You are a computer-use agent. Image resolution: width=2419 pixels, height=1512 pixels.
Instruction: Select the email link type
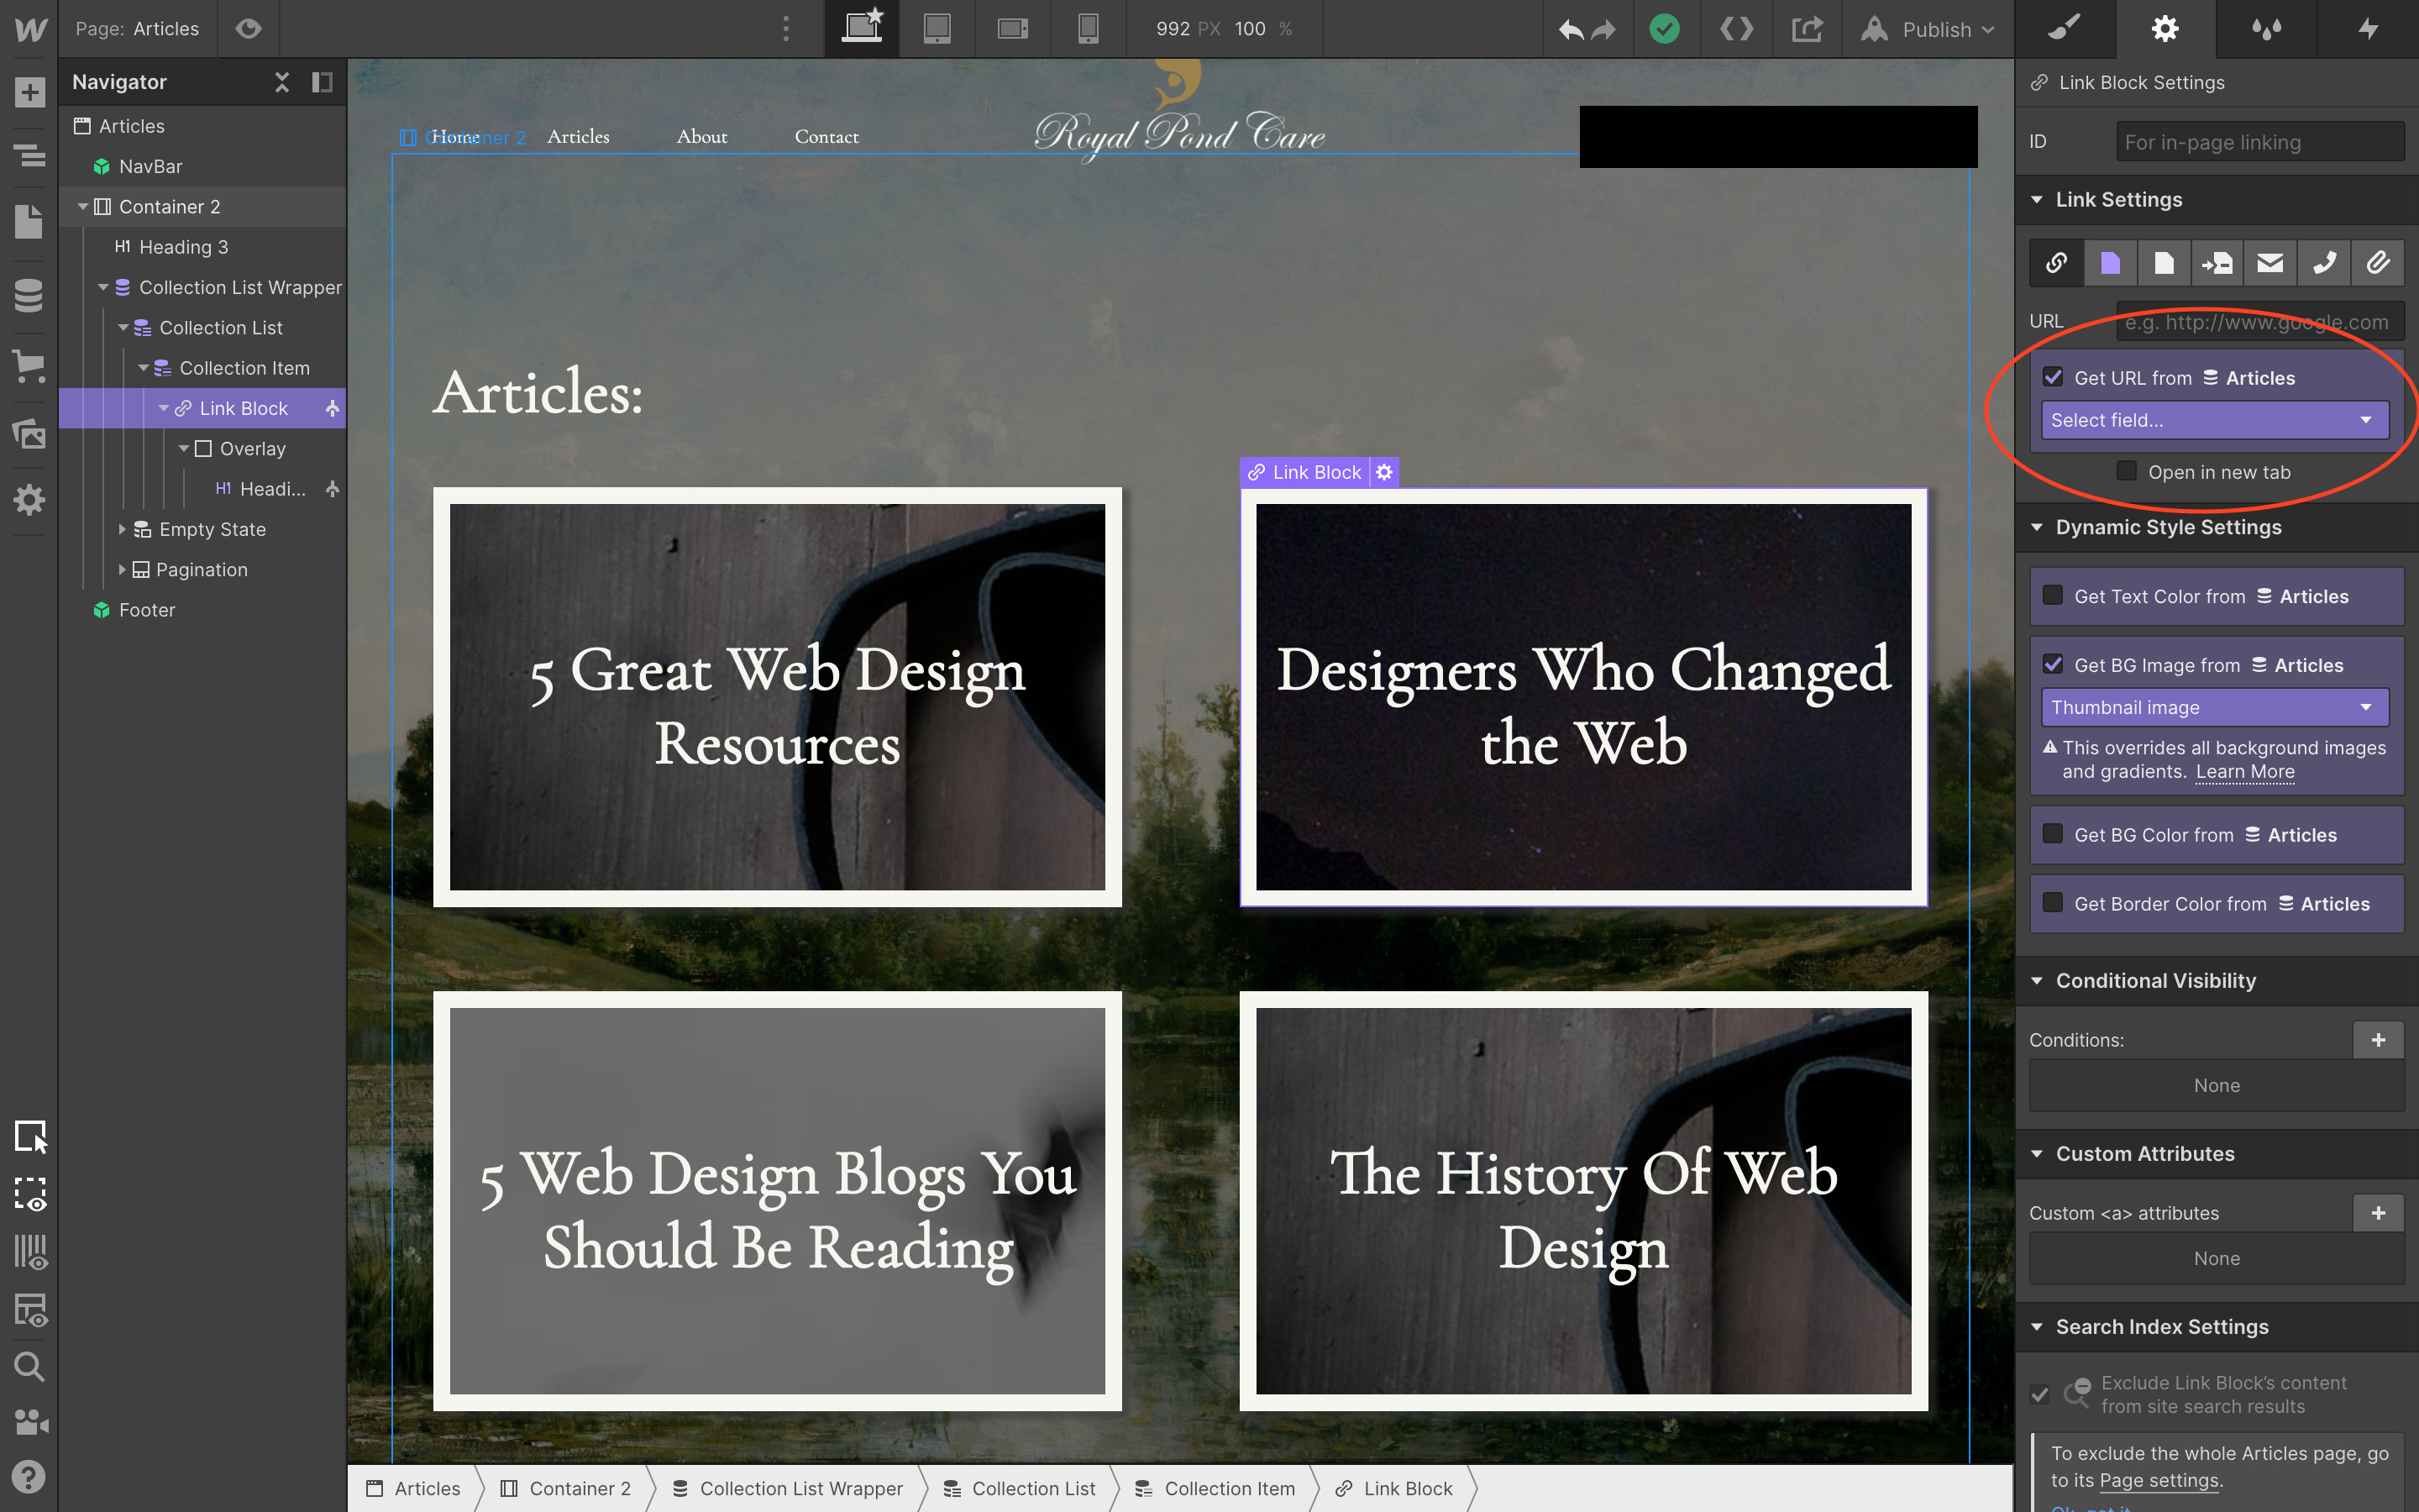pyautogui.click(x=2270, y=262)
